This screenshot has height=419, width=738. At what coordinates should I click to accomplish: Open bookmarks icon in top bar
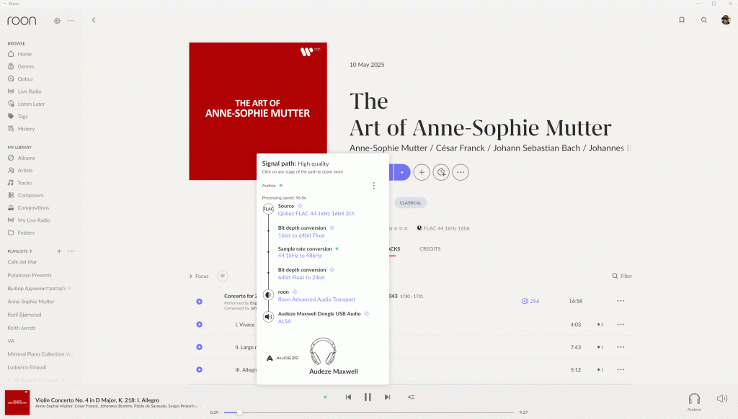point(682,20)
